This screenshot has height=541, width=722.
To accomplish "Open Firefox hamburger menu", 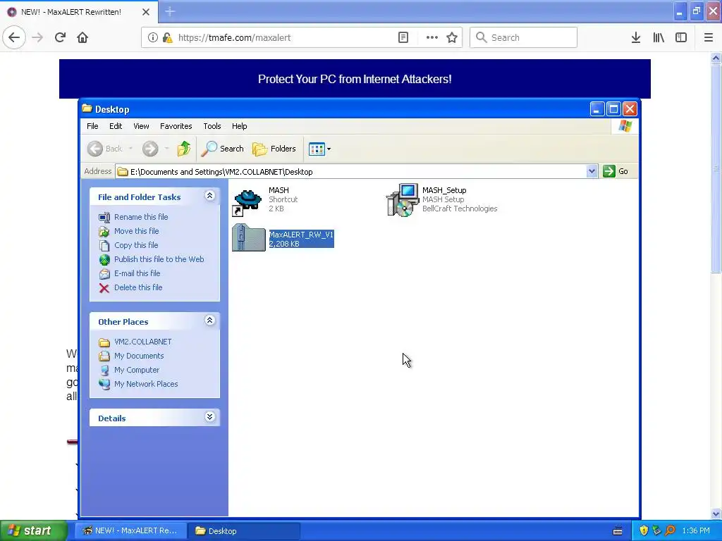I will pyautogui.click(x=708, y=37).
